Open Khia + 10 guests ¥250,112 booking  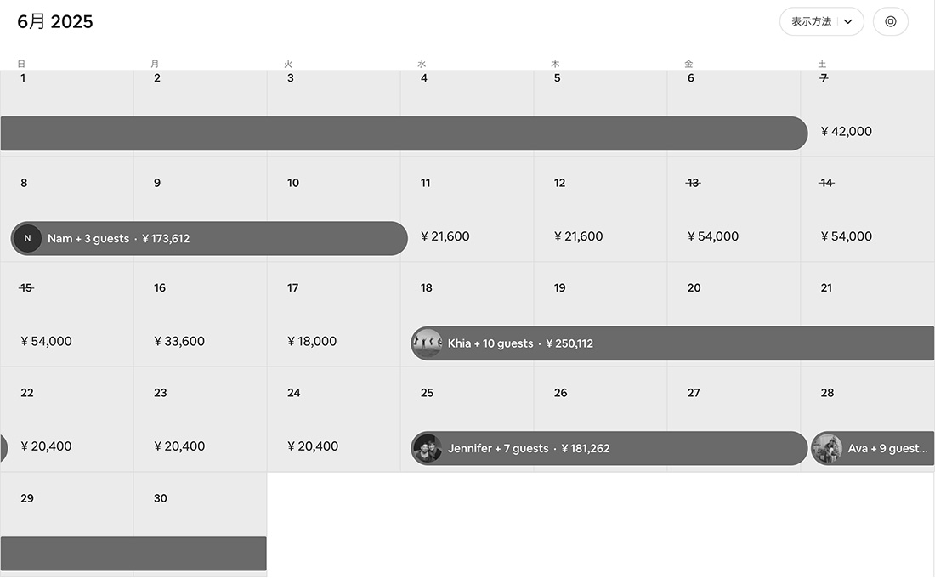[672, 343]
